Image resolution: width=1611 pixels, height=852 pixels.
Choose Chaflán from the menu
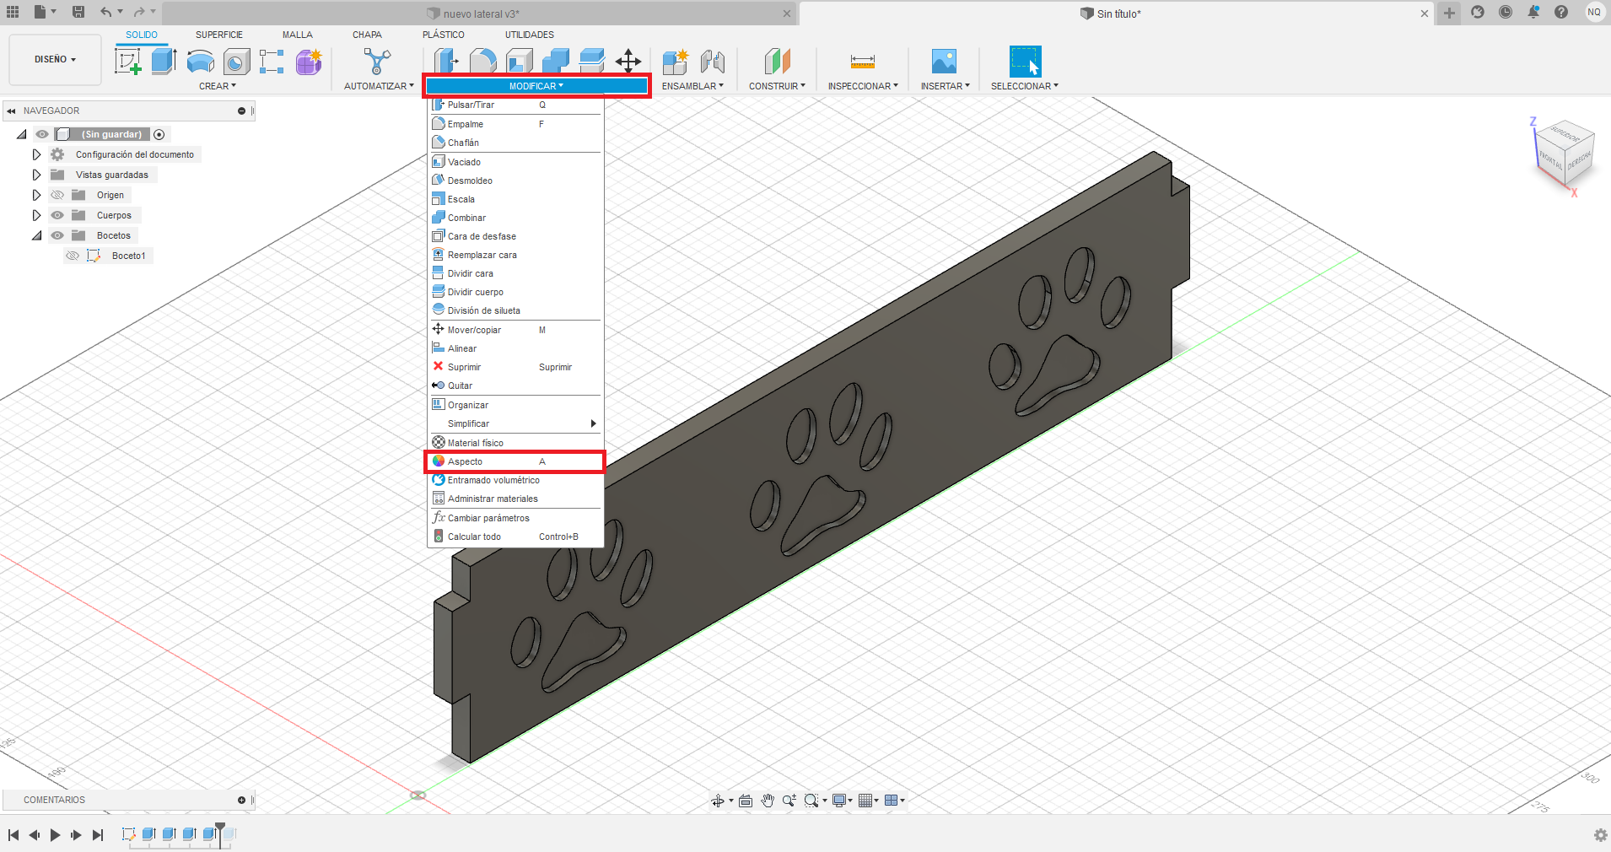point(515,143)
